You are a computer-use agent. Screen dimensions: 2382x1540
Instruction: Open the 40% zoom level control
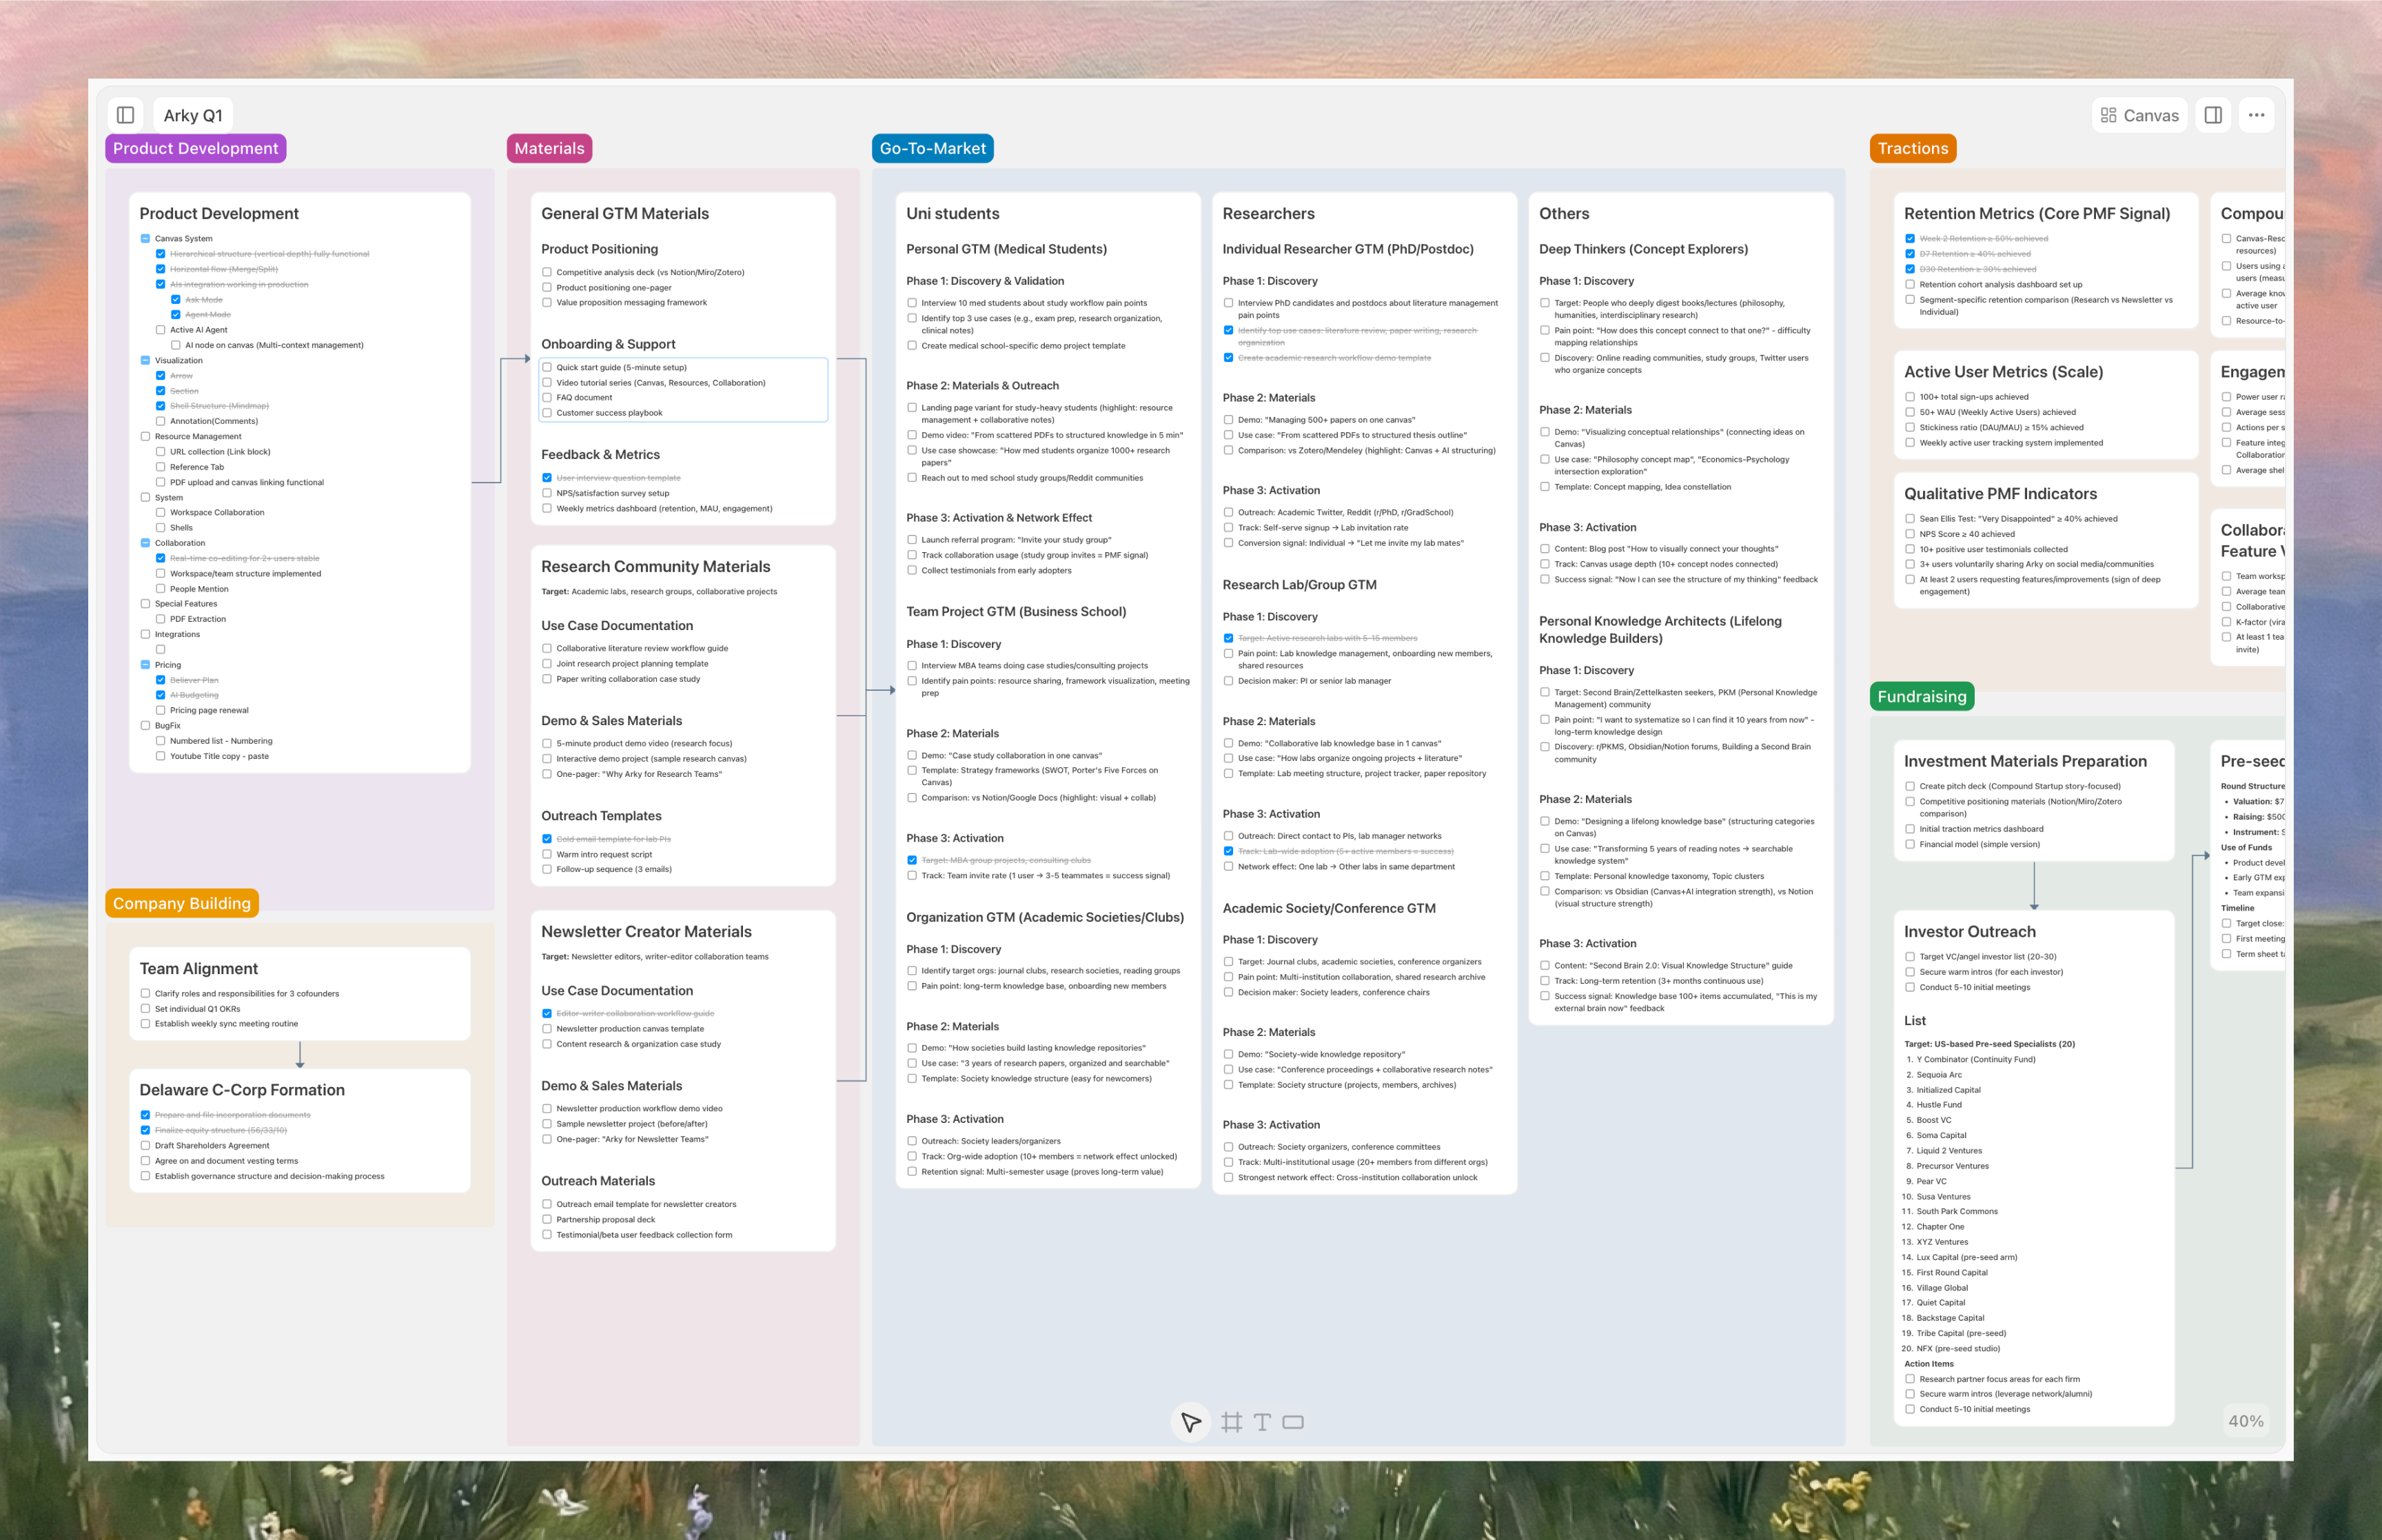coord(2245,1421)
